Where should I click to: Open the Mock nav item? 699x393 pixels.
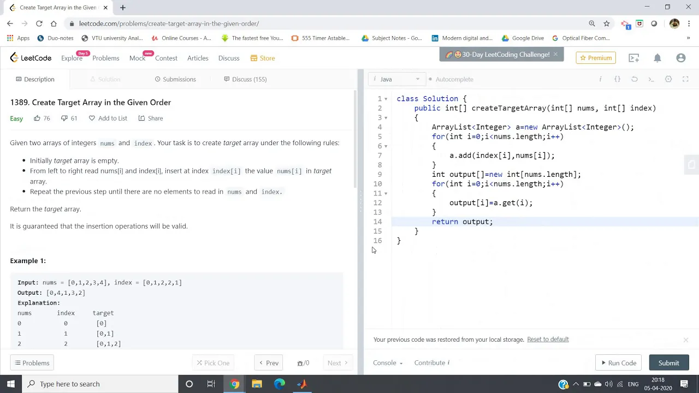(137, 58)
